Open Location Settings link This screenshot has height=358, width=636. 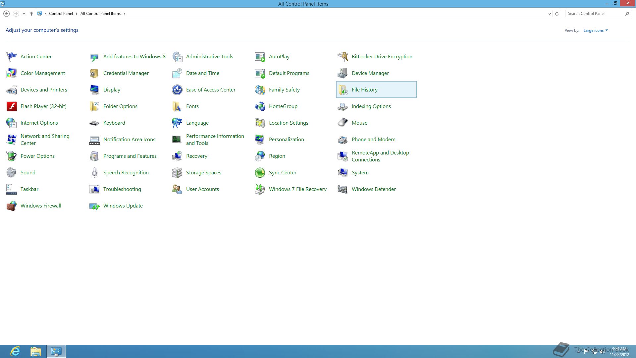click(289, 123)
